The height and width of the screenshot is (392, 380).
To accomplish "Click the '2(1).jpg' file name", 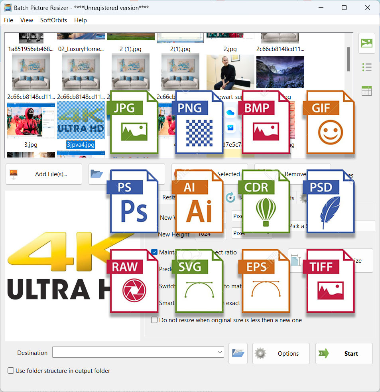I will [180, 49].
